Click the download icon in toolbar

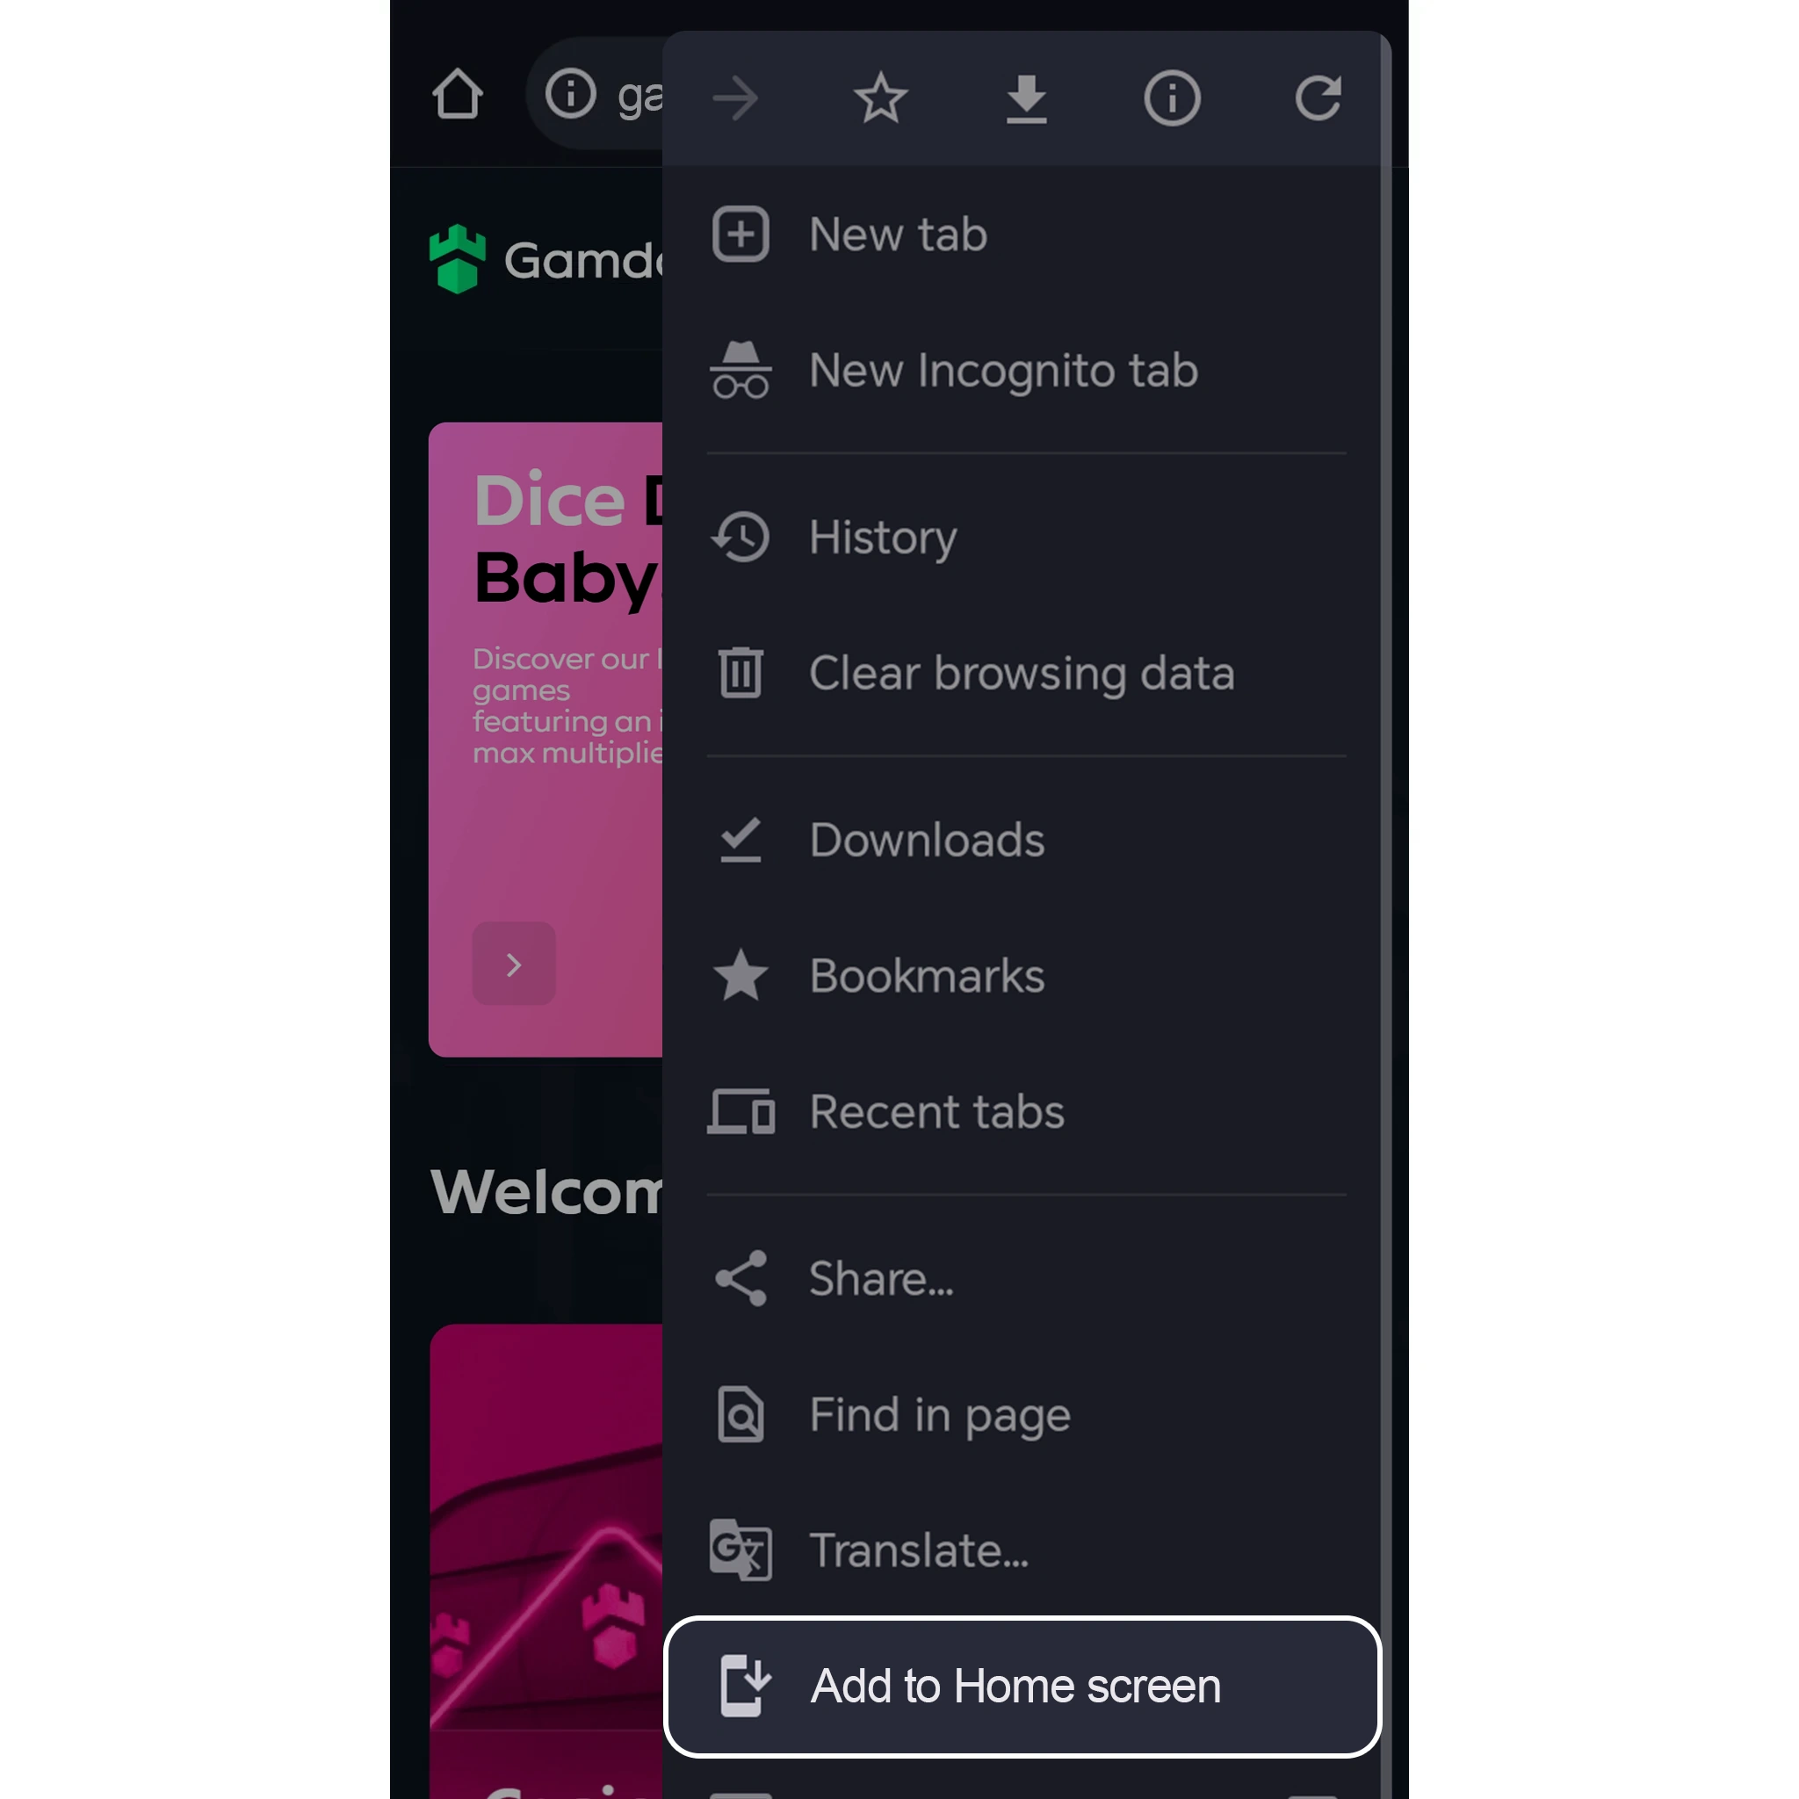click(1028, 98)
